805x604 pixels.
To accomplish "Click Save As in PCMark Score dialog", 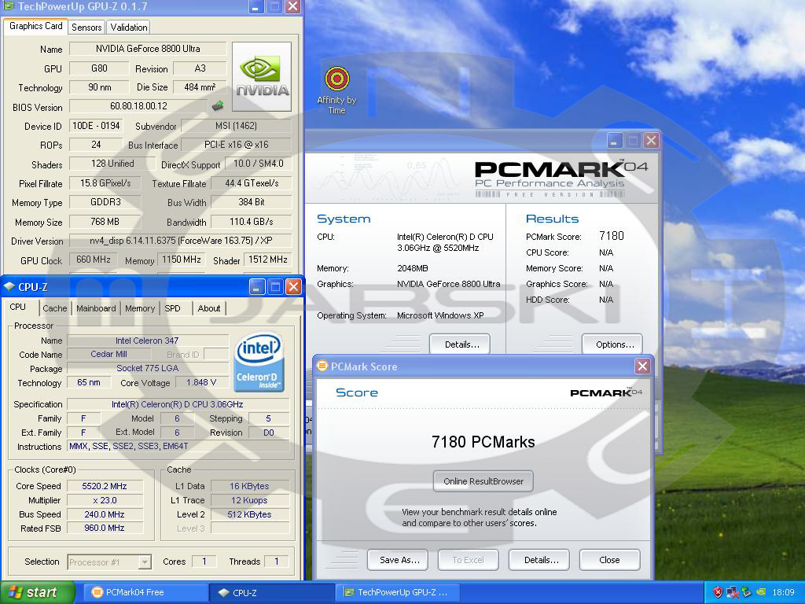I will tap(397, 560).
